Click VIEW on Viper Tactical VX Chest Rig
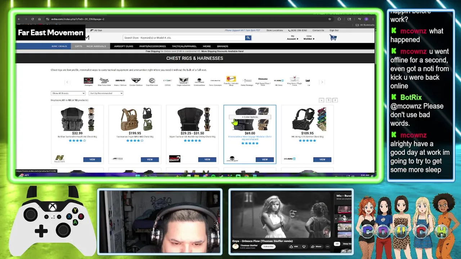Screen dimensions: 461x259 207,159
